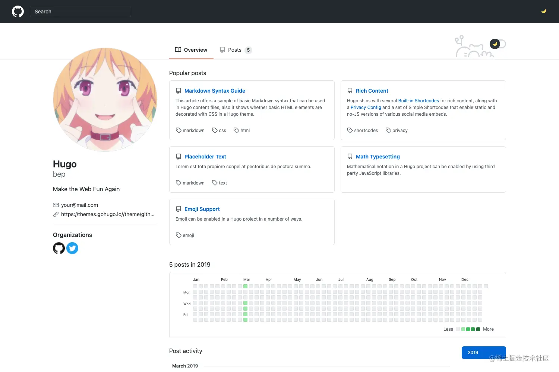Open the themes.gohugo.io website link
The width and height of the screenshot is (559, 372).
pyautogui.click(x=108, y=214)
